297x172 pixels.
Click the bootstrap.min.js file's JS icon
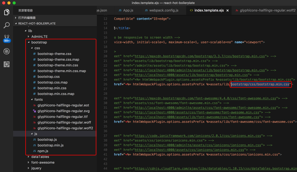click(34, 145)
